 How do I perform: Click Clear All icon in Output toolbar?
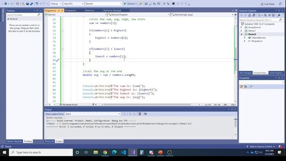click(140, 114)
